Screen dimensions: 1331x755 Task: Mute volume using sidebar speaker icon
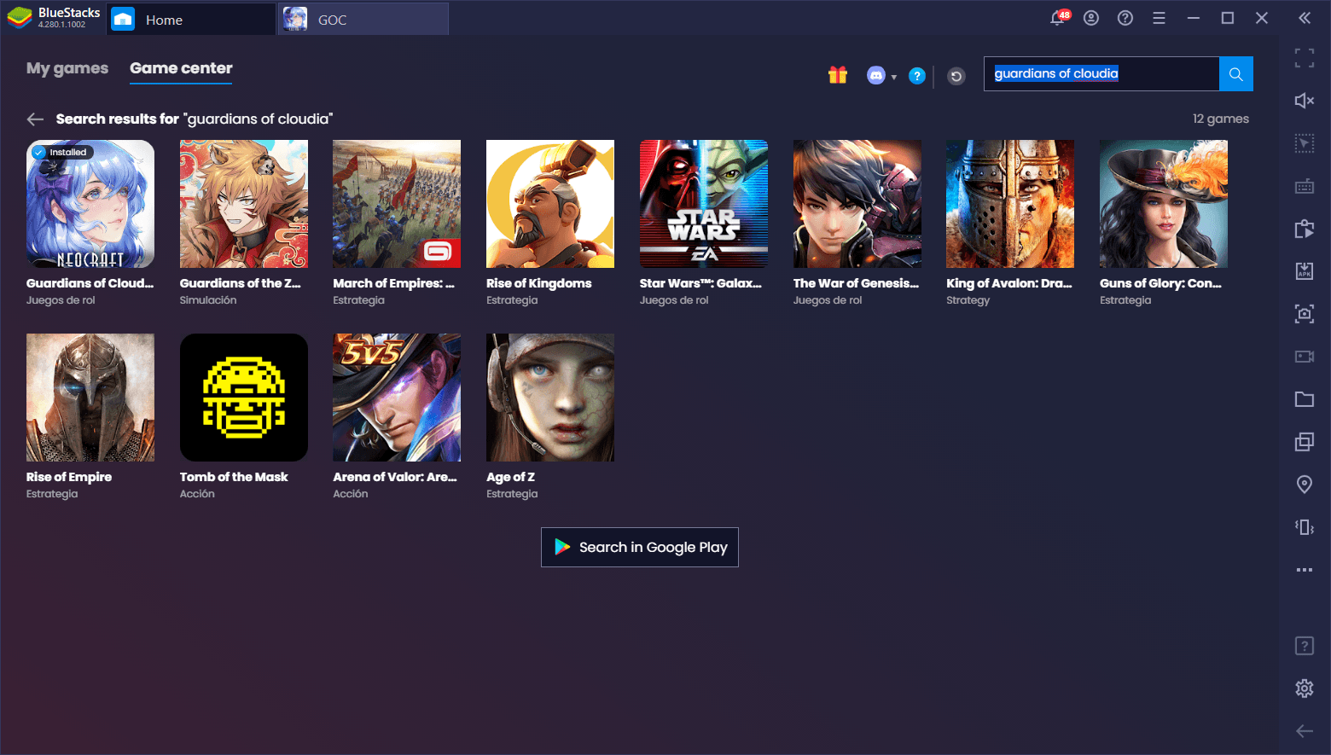(1305, 101)
